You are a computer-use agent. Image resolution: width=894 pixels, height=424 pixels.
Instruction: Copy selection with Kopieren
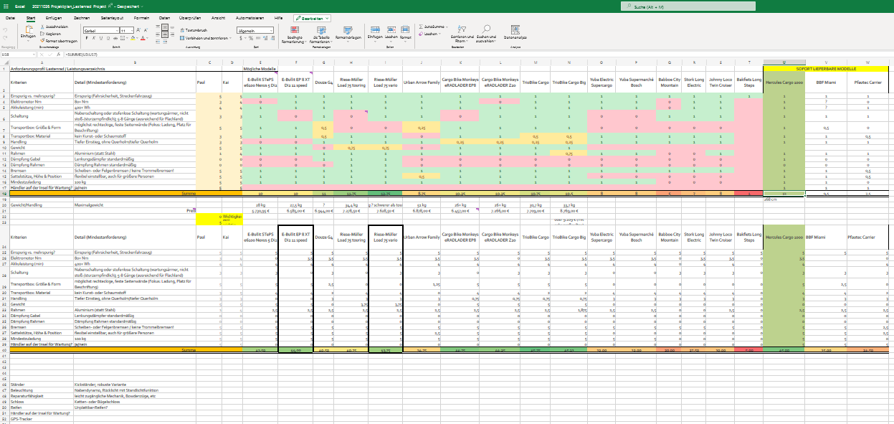click(51, 33)
